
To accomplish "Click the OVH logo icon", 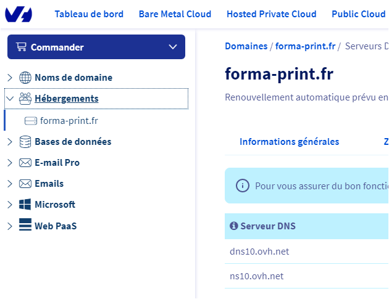I will pos(19,14).
